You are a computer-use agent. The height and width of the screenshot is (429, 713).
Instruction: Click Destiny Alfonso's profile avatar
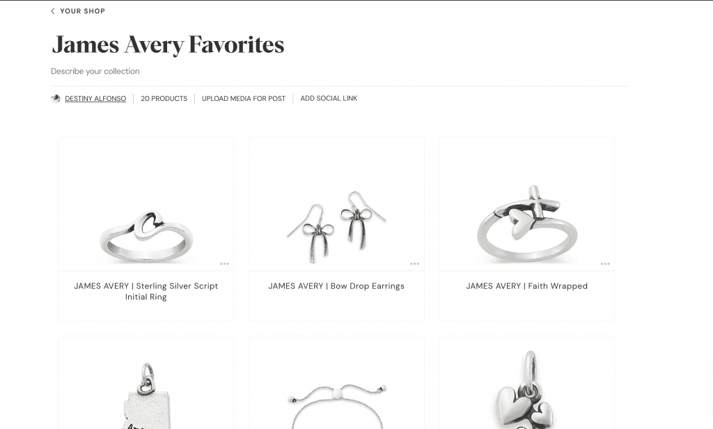56,98
